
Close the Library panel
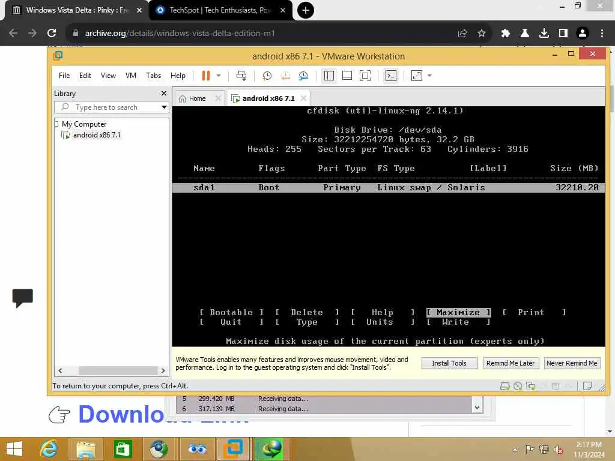pos(164,93)
